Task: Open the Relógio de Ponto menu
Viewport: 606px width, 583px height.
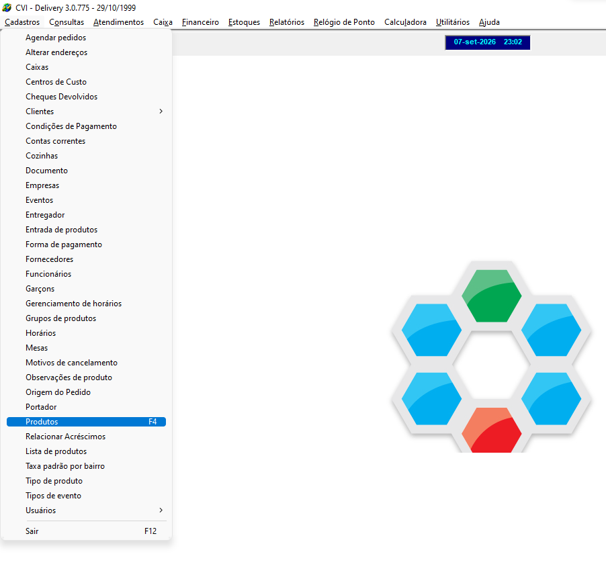Action: pyautogui.click(x=344, y=22)
